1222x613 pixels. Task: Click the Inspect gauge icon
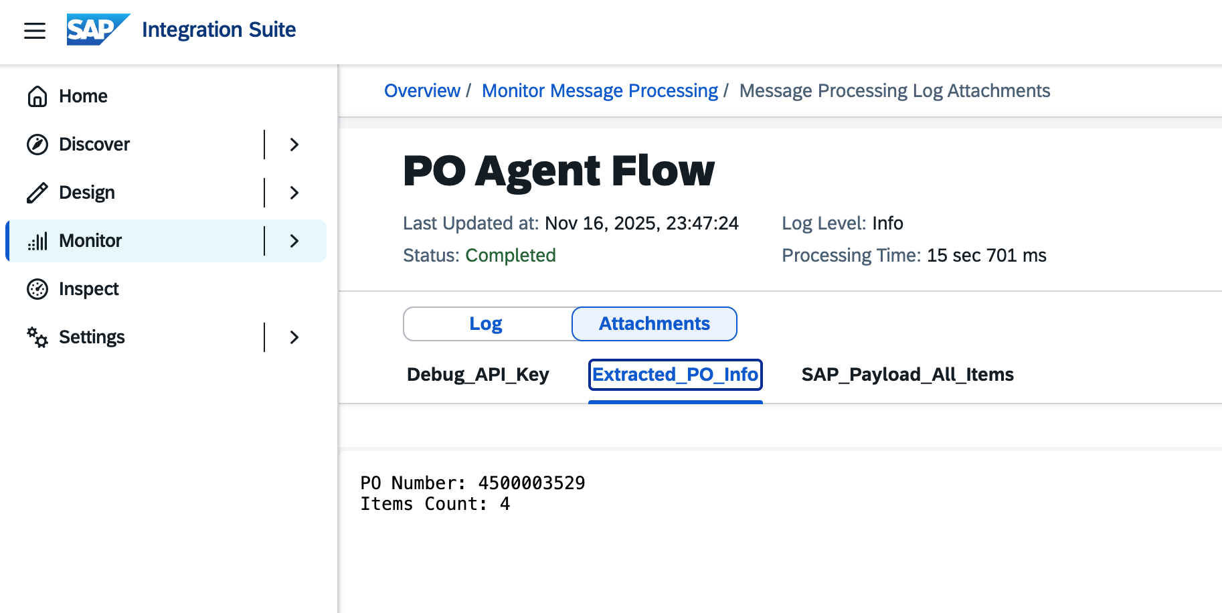point(37,289)
